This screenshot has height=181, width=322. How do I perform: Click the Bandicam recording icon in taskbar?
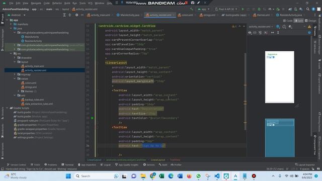click(254, 176)
